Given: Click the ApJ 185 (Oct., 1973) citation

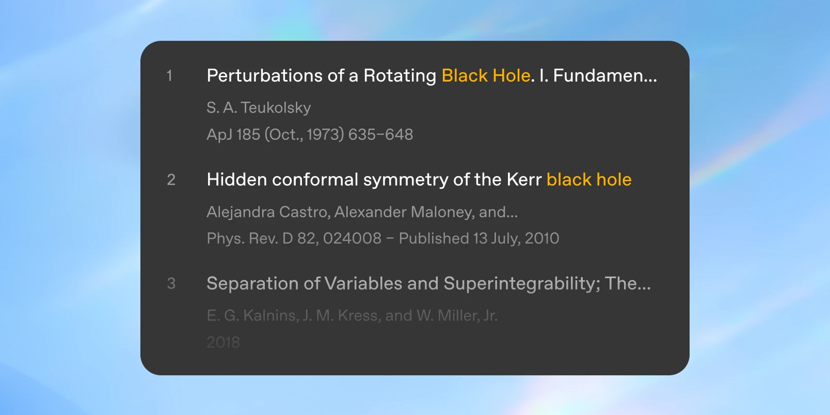Looking at the screenshot, I should click(310, 135).
